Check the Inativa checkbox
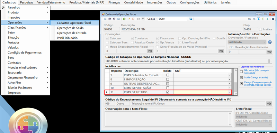This screenshot has height=133, width=277. (261, 29)
